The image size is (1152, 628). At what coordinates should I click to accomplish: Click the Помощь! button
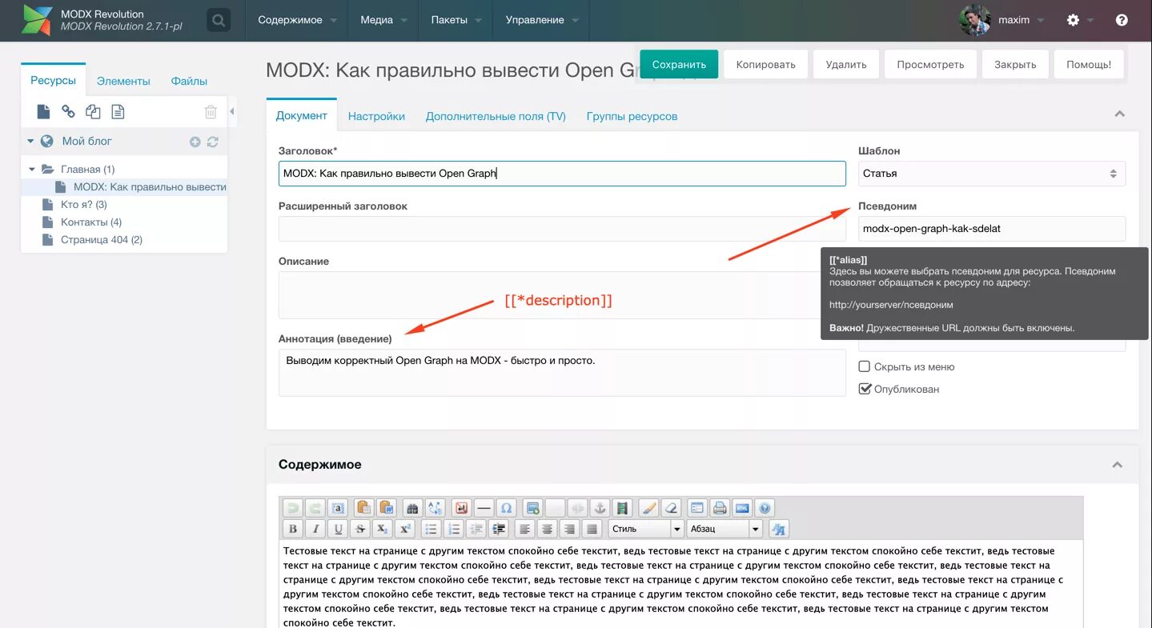point(1089,64)
